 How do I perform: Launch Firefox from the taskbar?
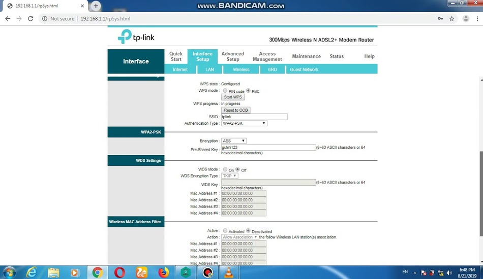point(164,272)
